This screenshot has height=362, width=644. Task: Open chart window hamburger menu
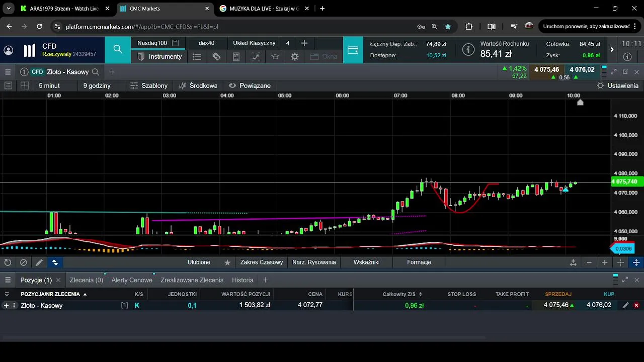(x=8, y=72)
